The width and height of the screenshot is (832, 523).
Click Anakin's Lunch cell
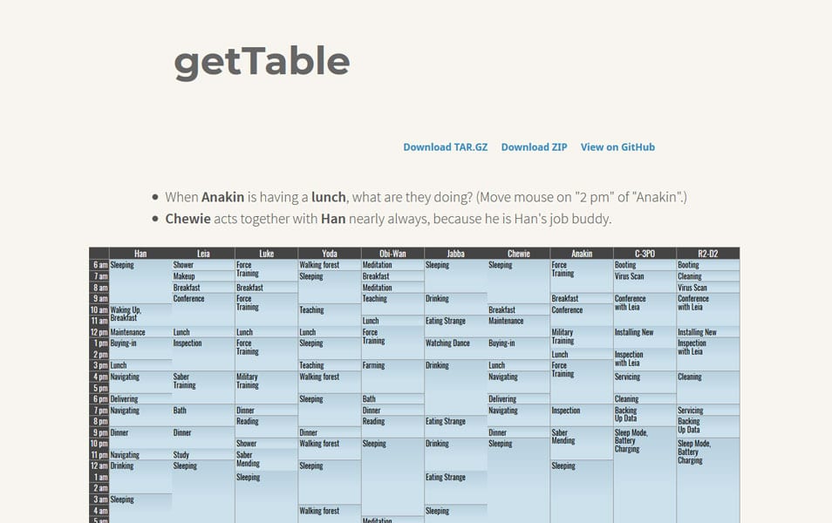click(x=582, y=354)
